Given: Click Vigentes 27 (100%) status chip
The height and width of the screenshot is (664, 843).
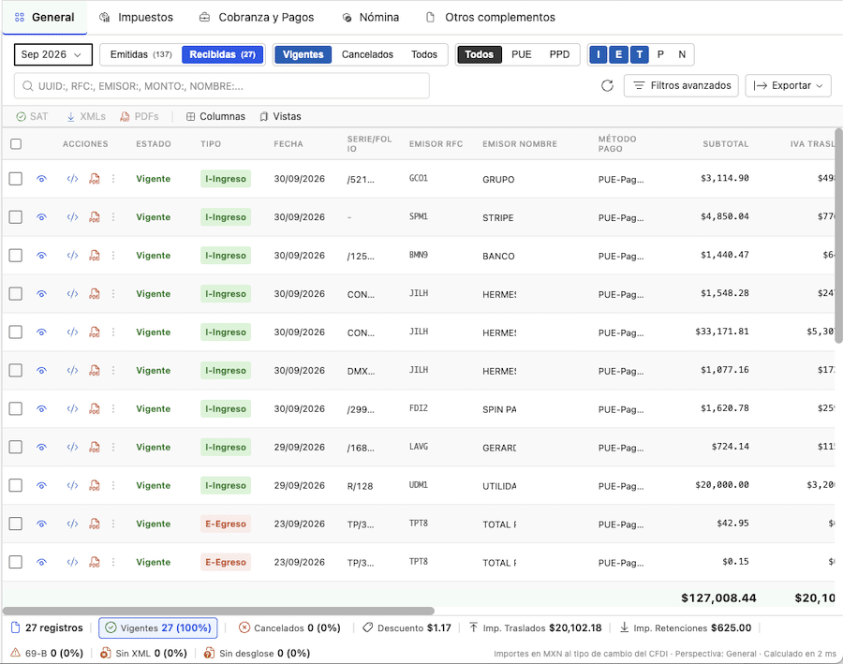Looking at the screenshot, I should pyautogui.click(x=158, y=628).
